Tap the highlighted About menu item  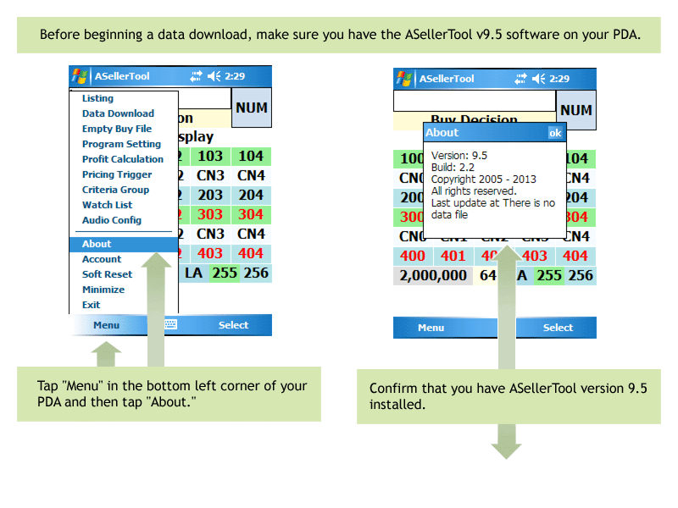[124, 244]
